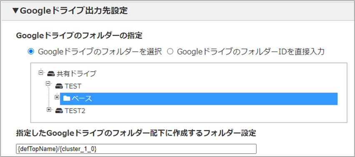
Task: Collapse the Googleドライブ出力先設定 section triangle
Action: pos(16,11)
